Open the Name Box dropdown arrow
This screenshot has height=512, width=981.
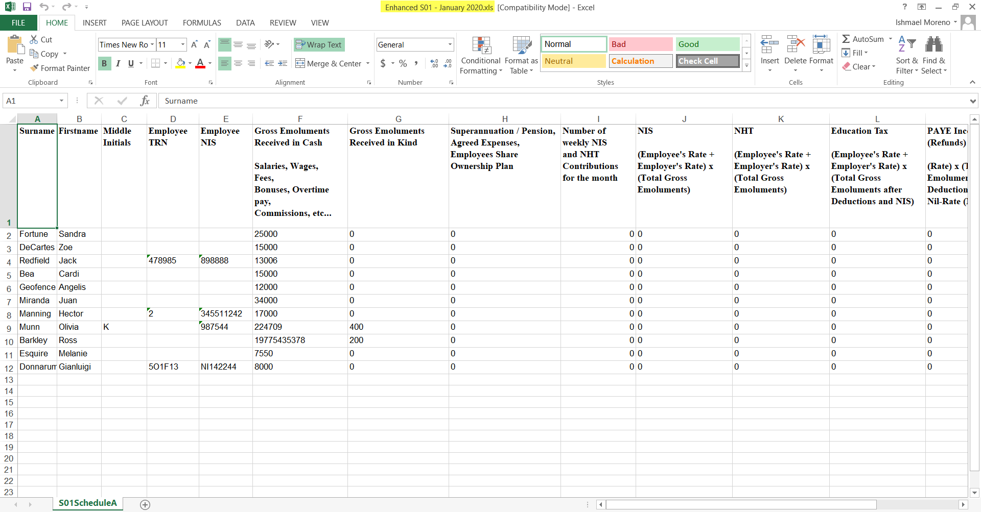pos(61,101)
